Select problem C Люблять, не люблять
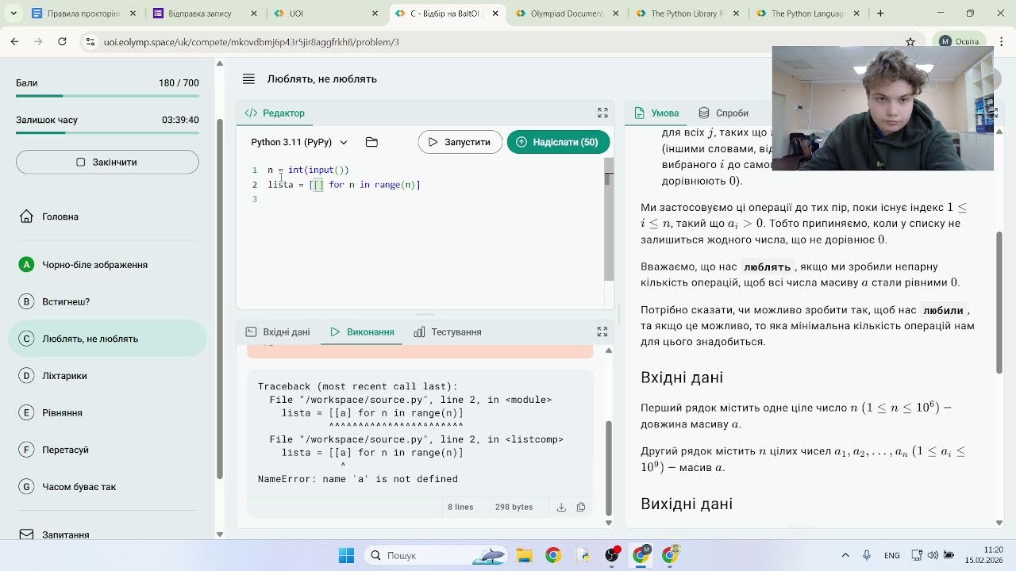The height and width of the screenshot is (571, 1016). [107, 339]
